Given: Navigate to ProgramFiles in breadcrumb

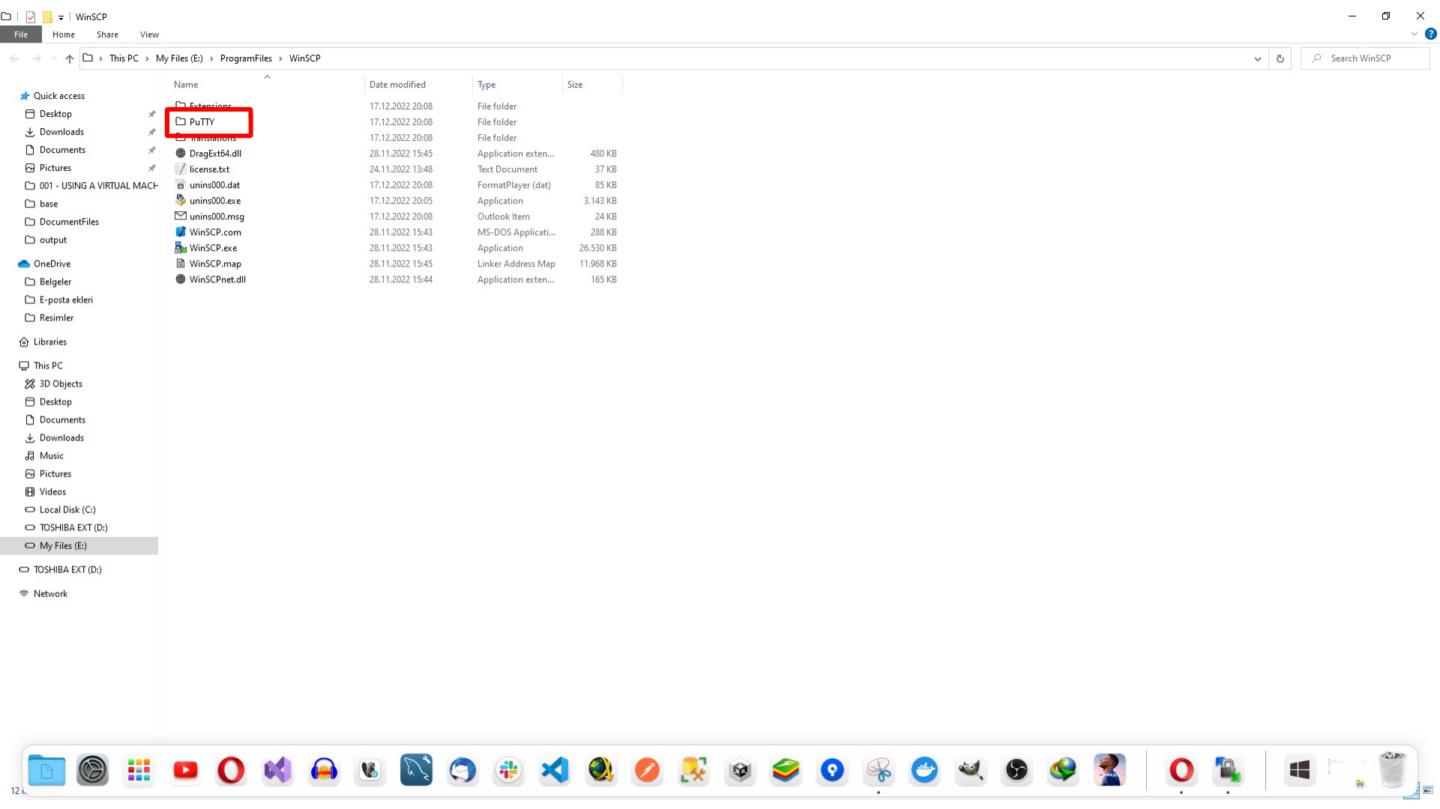Looking at the screenshot, I should pos(246,58).
